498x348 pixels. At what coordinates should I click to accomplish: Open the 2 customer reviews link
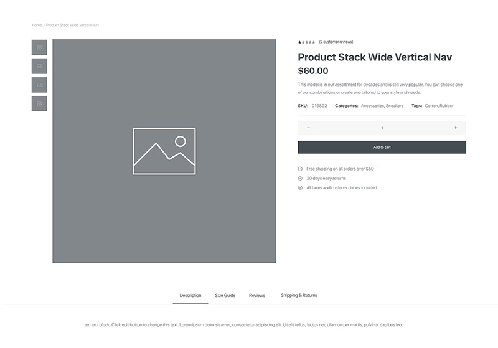tap(336, 42)
